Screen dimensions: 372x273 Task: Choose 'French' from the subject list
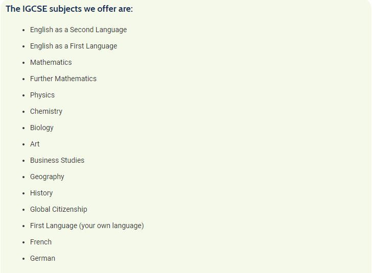[x=41, y=242]
